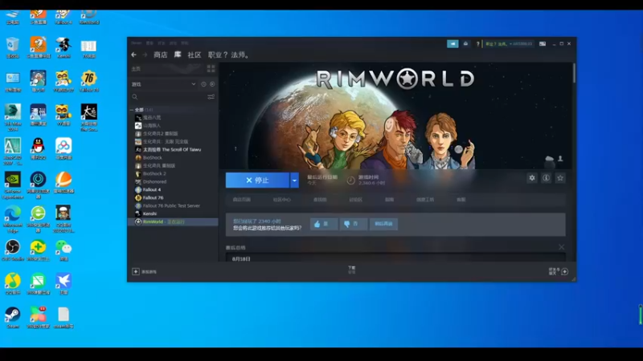Click the RimWorld hero banner image
The image size is (643, 361).
(396, 116)
